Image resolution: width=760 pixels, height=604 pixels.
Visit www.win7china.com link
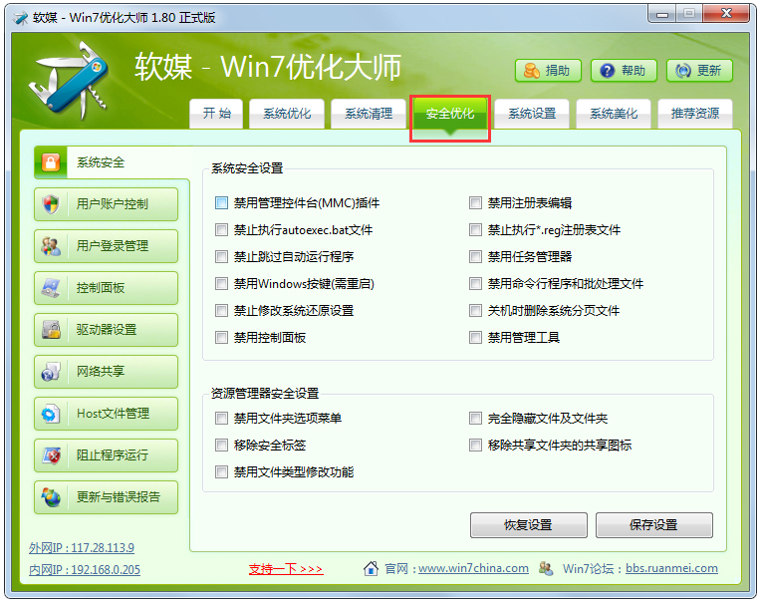(x=473, y=568)
